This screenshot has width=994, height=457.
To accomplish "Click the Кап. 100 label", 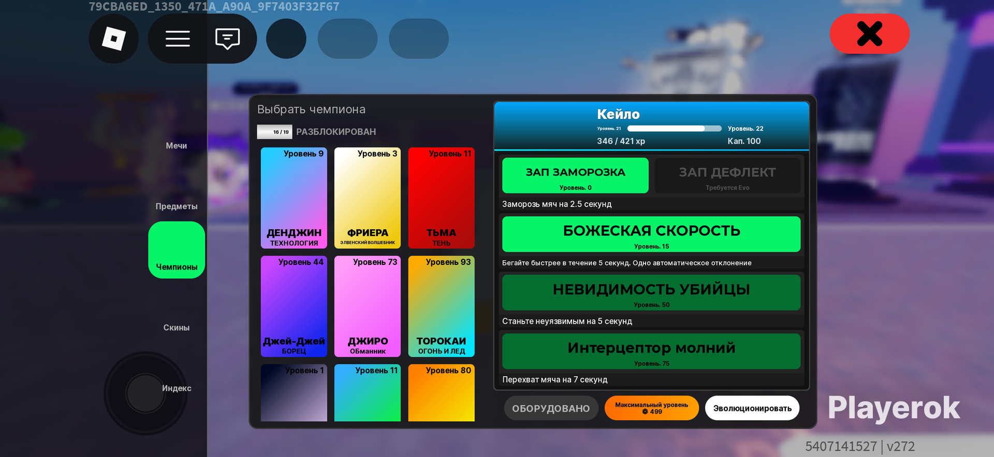I will pyautogui.click(x=744, y=141).
